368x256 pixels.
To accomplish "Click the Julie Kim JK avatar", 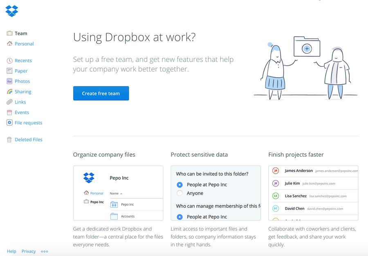I will [x=276, y=183].
